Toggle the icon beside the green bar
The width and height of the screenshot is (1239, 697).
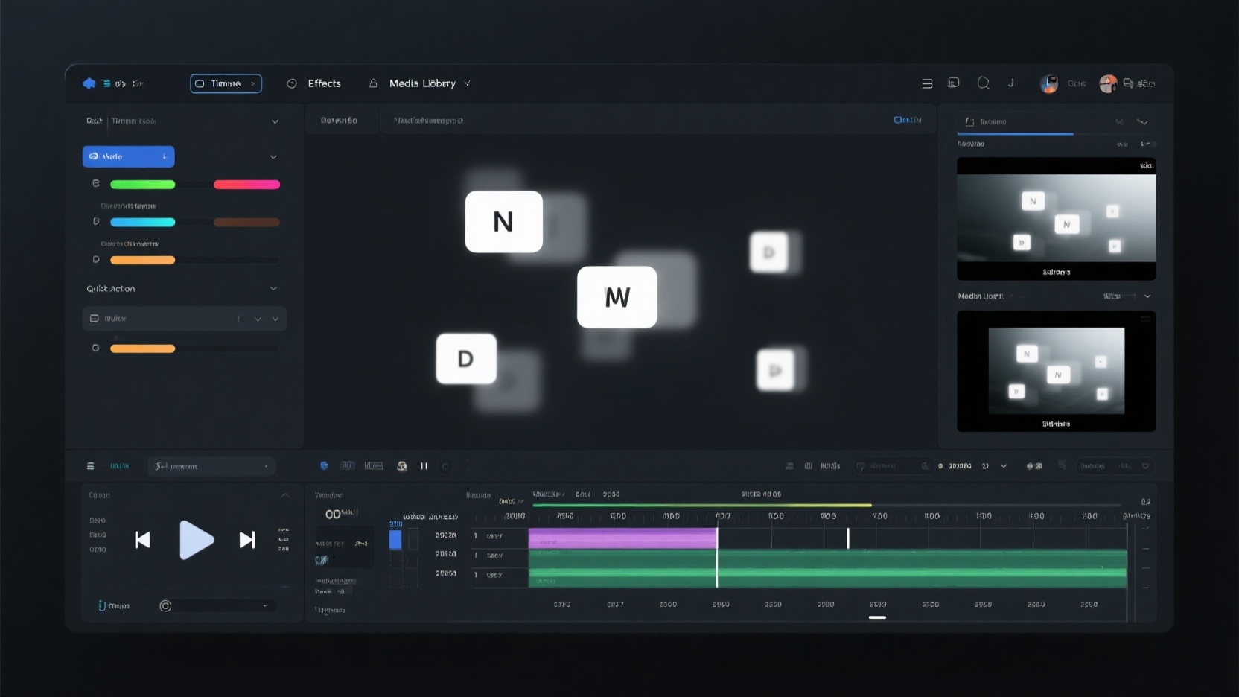coord(96,183)
